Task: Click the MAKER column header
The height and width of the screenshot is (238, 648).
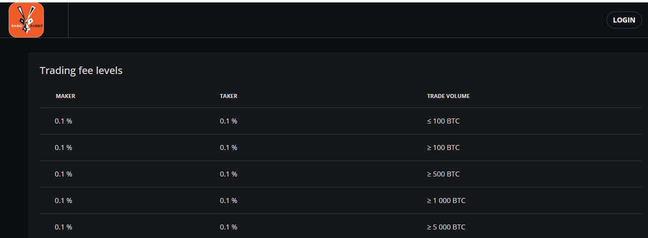Action: point(65,96)
